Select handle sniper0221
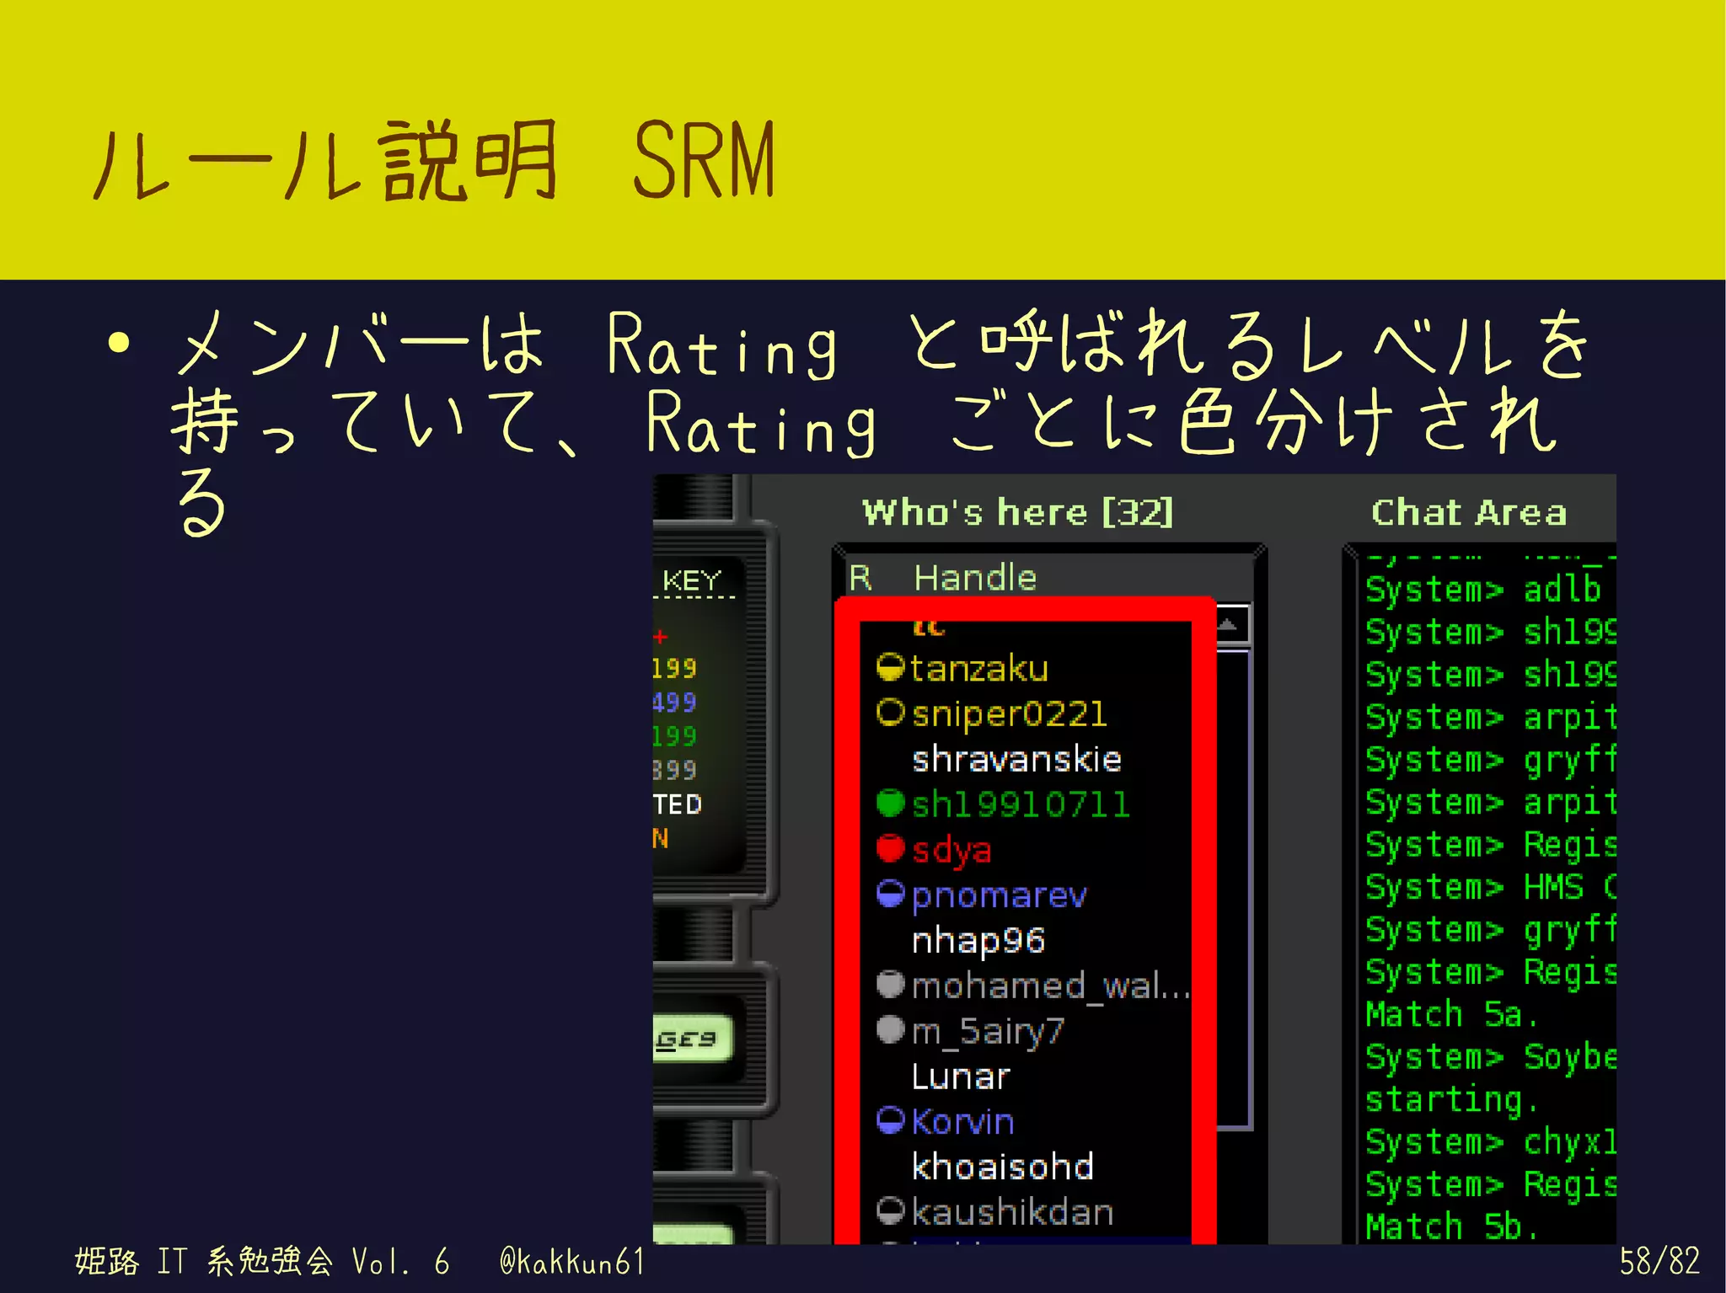 point(1009,715)
